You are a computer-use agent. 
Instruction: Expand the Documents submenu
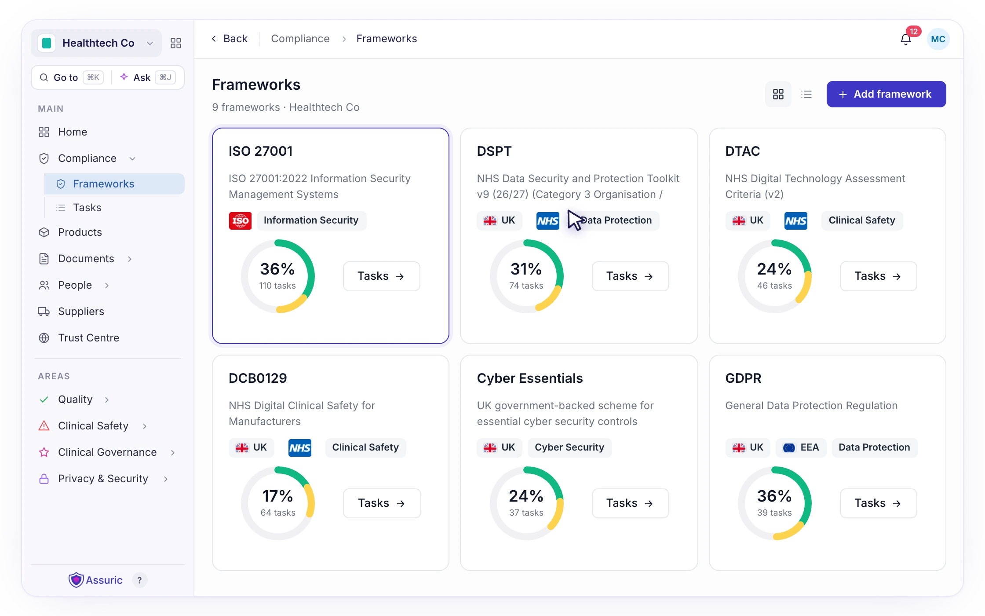(x=130, y=259)
